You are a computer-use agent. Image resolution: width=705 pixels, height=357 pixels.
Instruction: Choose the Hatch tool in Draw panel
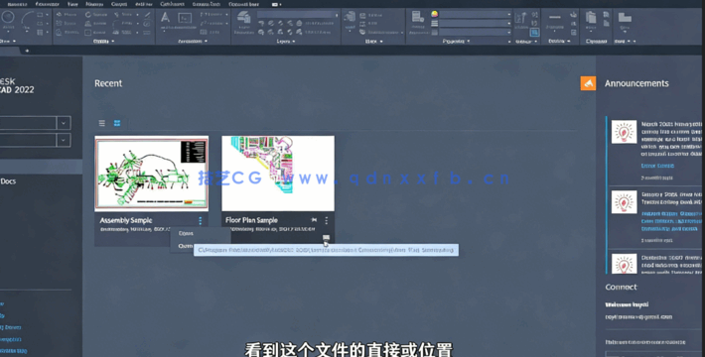click(x=40, y=33)
